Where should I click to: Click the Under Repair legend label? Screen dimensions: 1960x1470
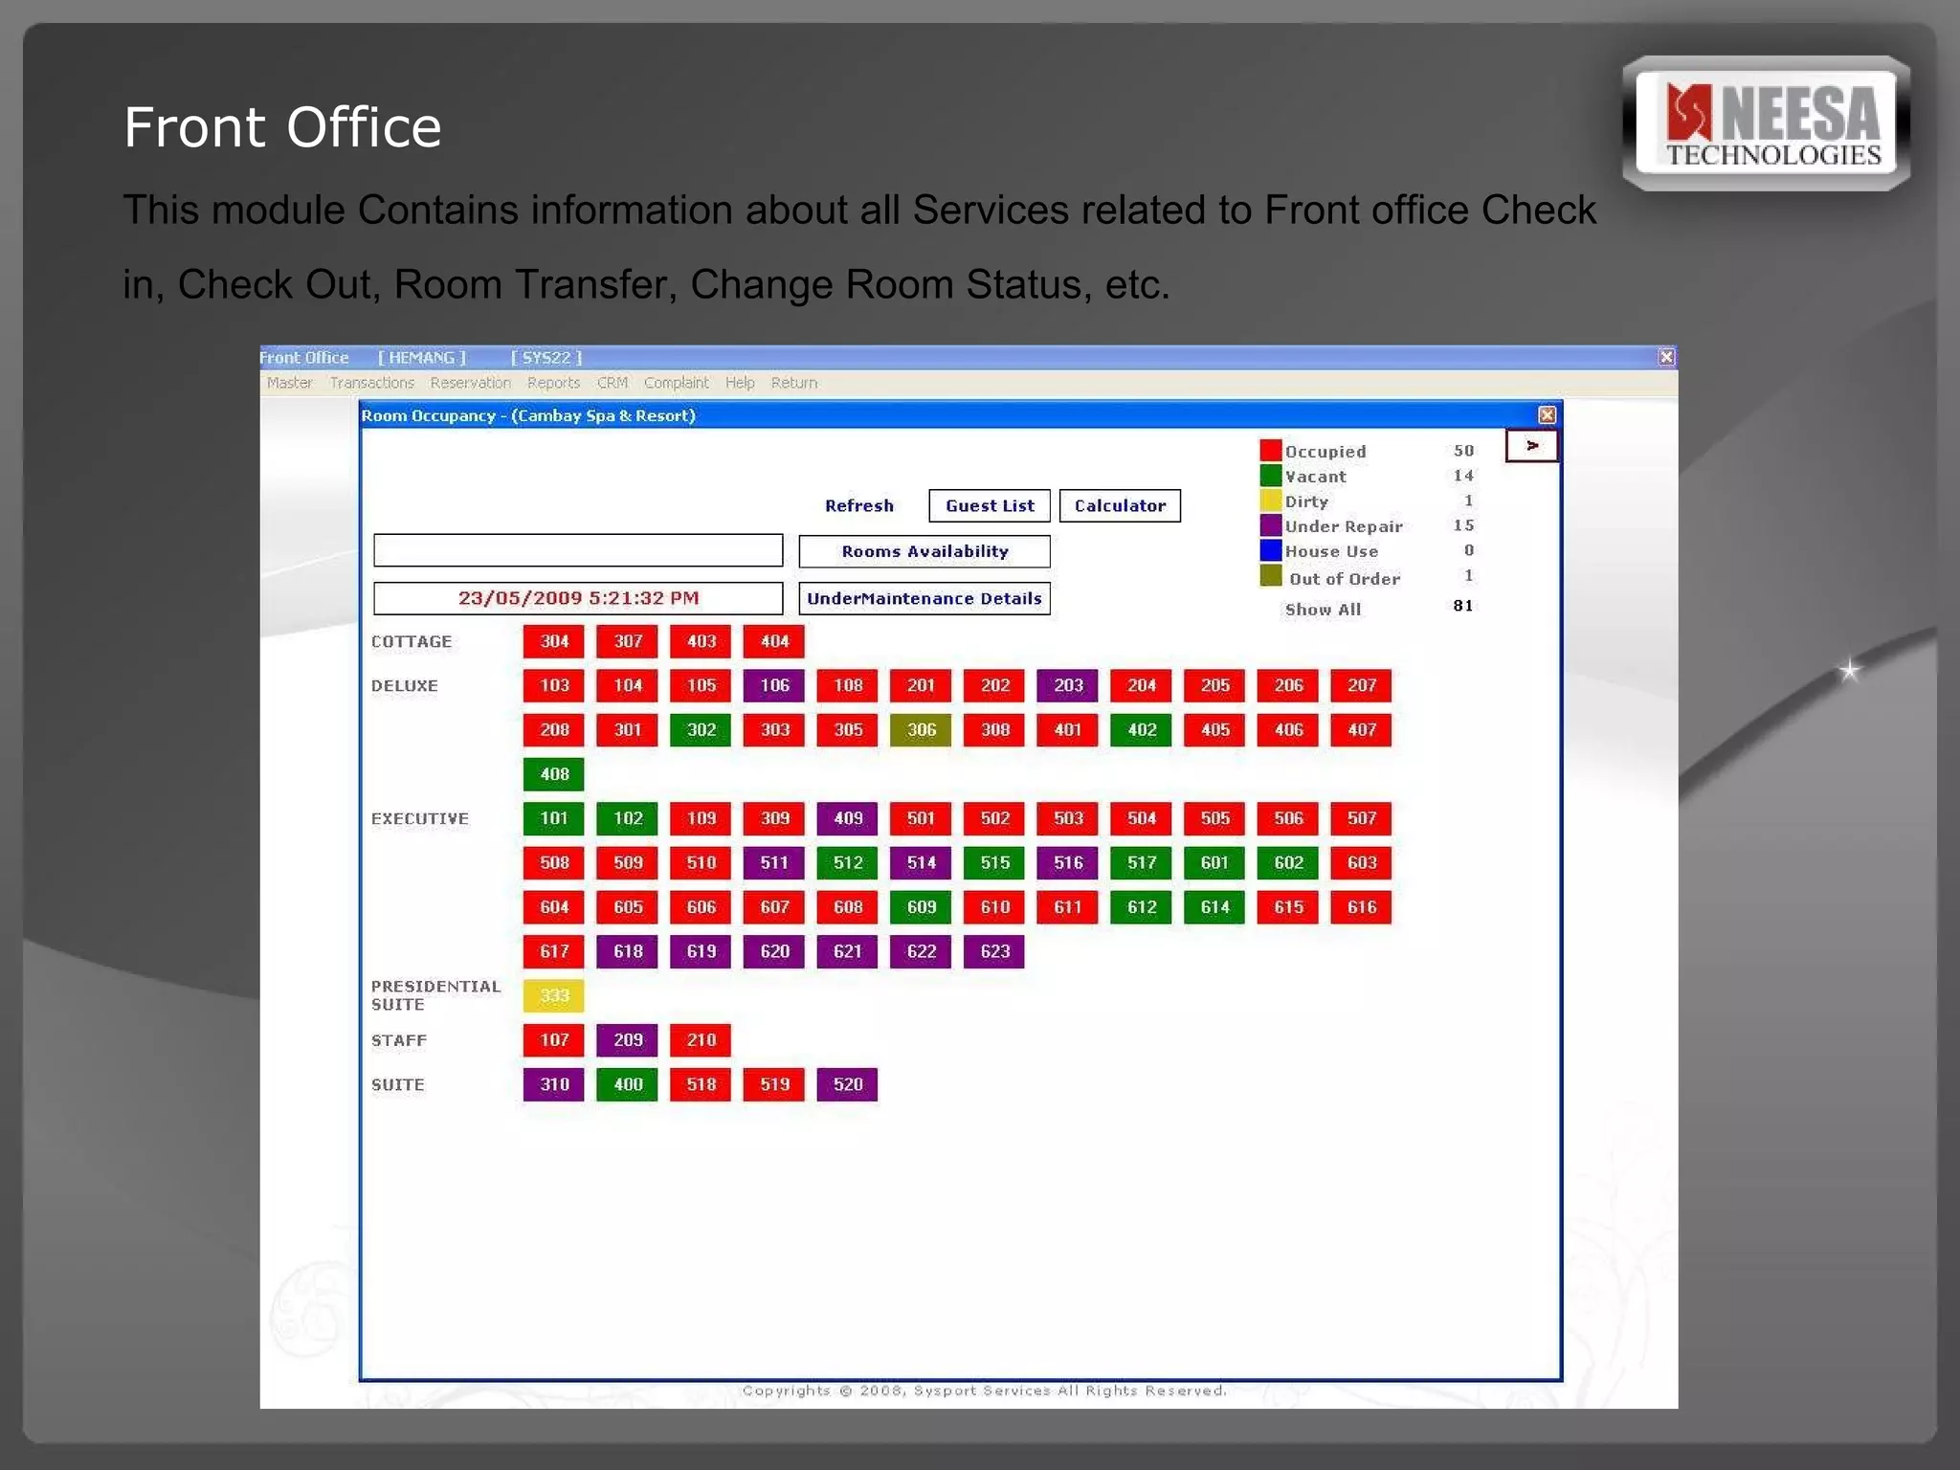click(x=1344, y=526)
